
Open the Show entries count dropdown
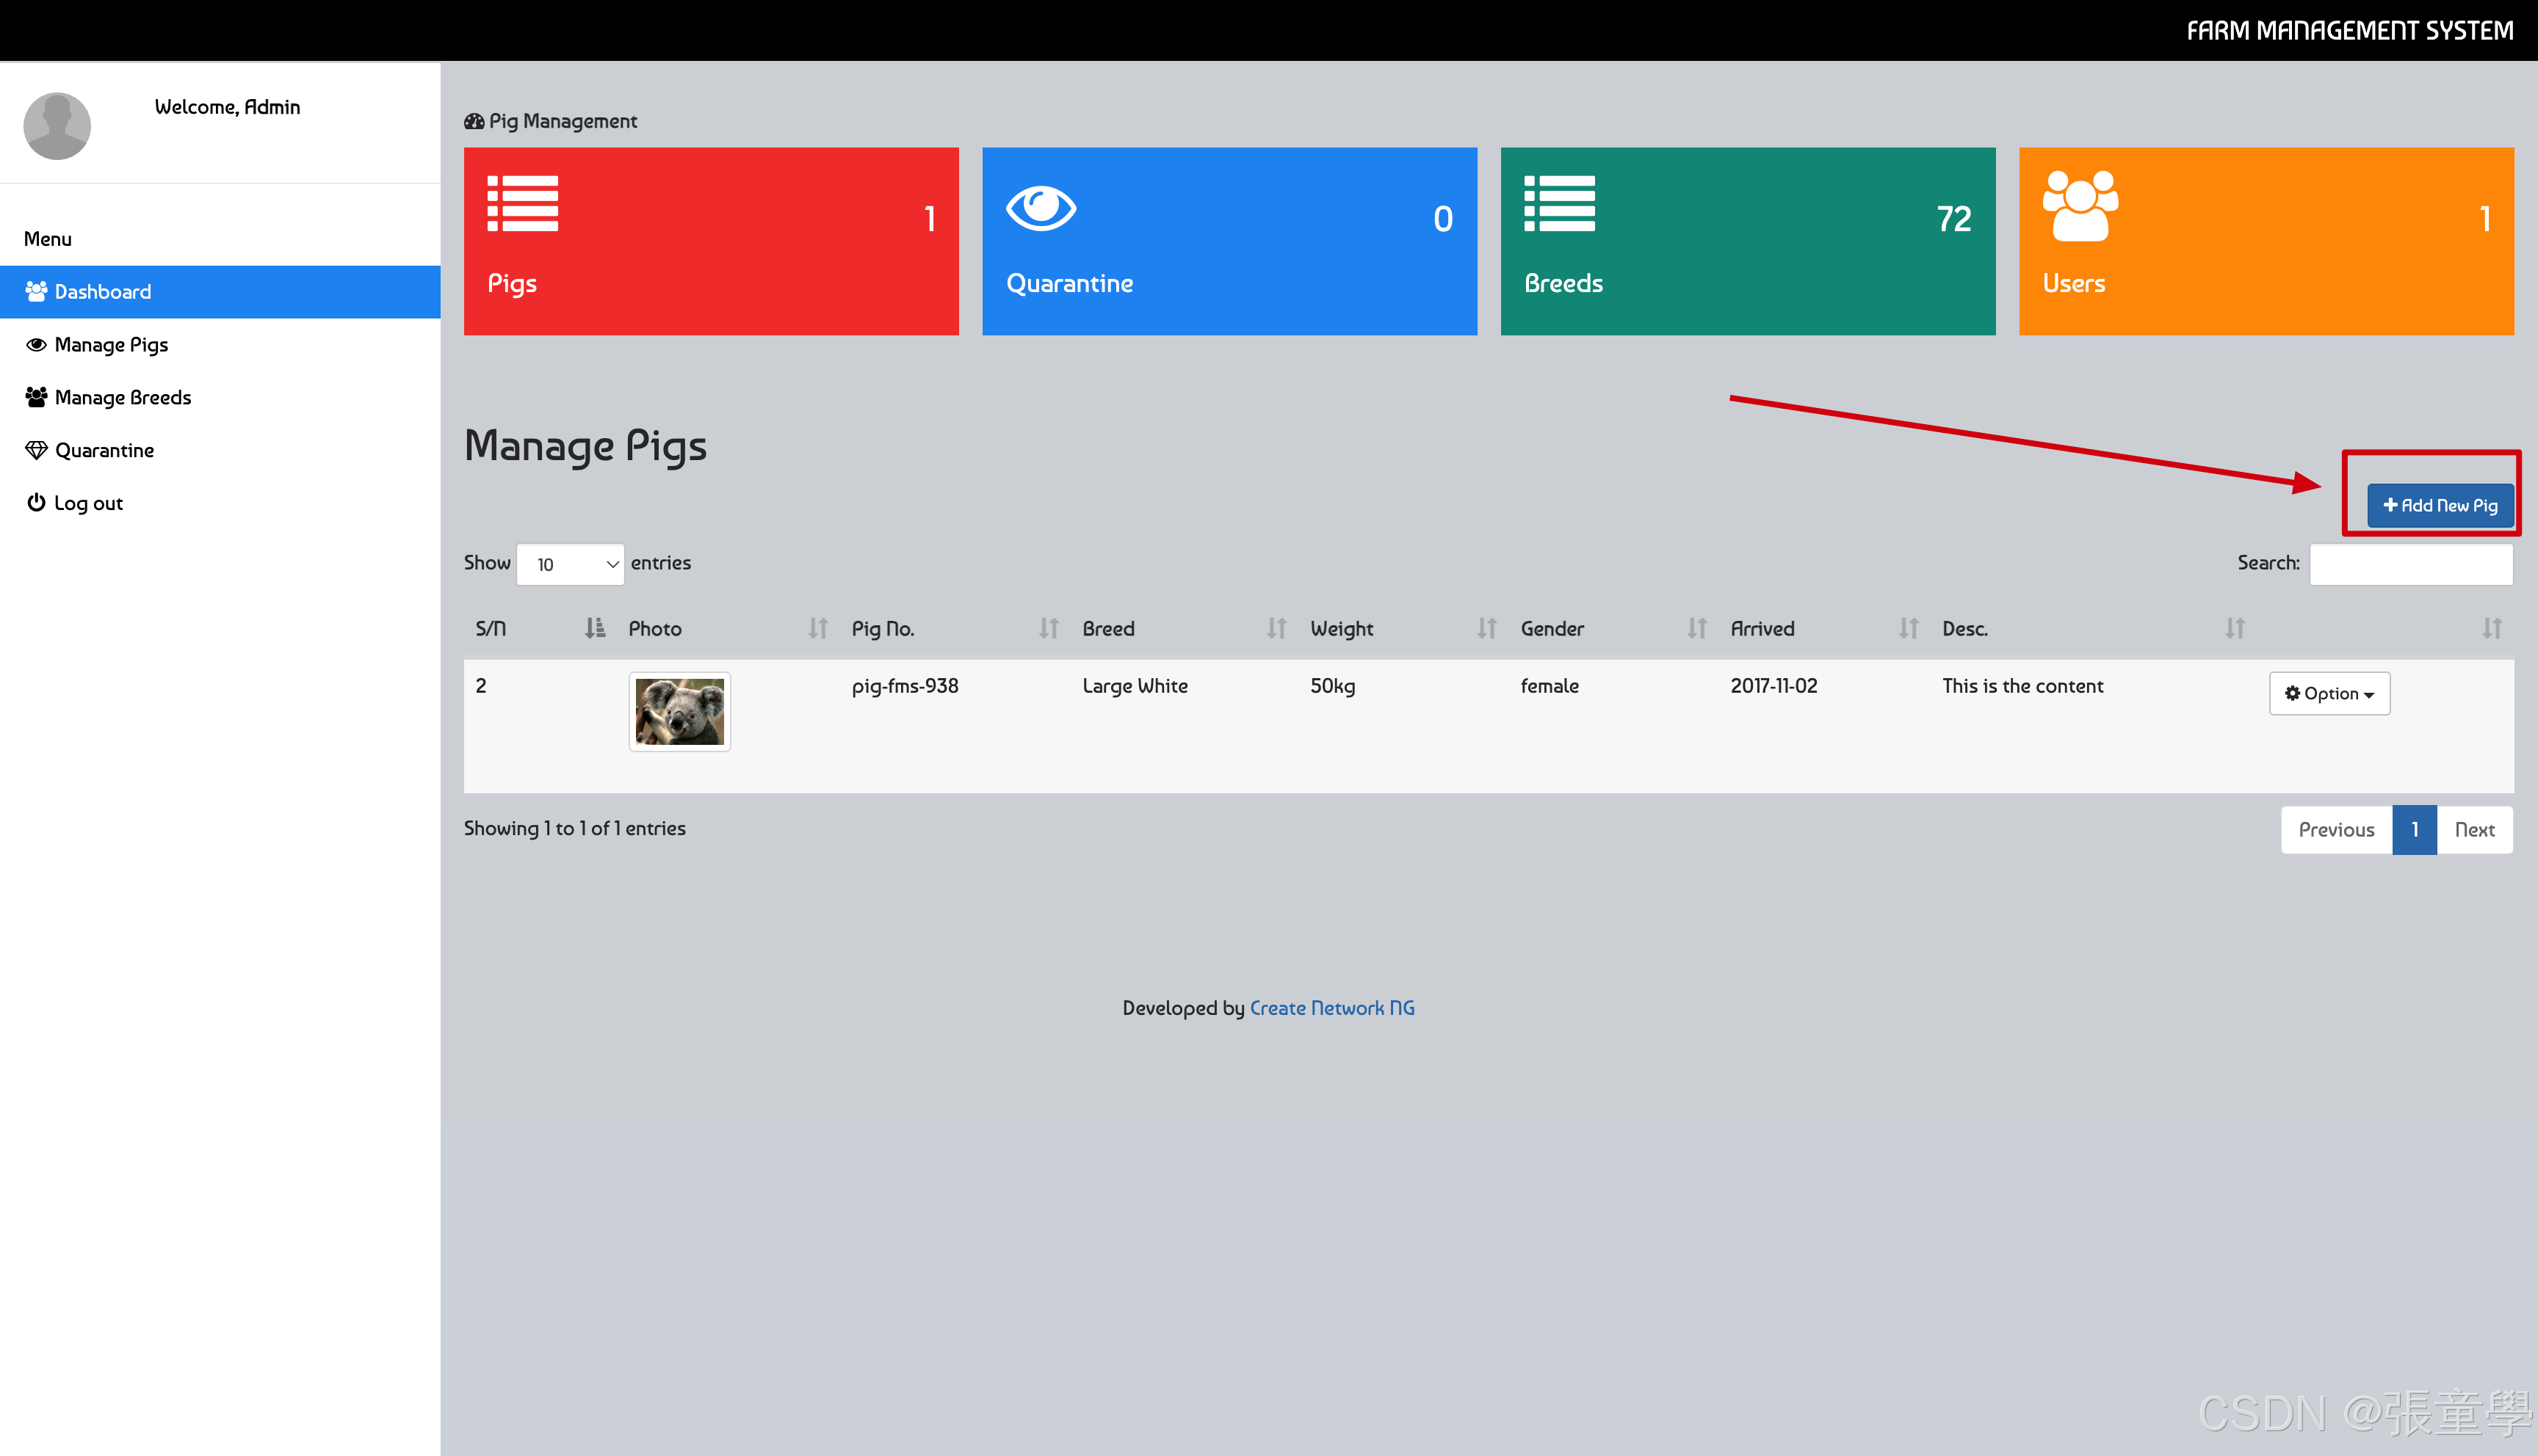point(570,564)
